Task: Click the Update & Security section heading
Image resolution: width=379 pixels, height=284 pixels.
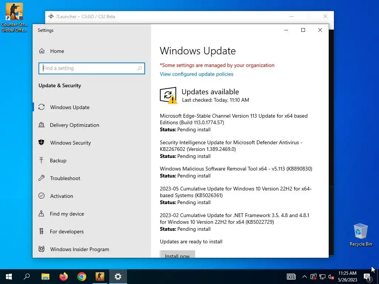Action: (x=60, y=85)
